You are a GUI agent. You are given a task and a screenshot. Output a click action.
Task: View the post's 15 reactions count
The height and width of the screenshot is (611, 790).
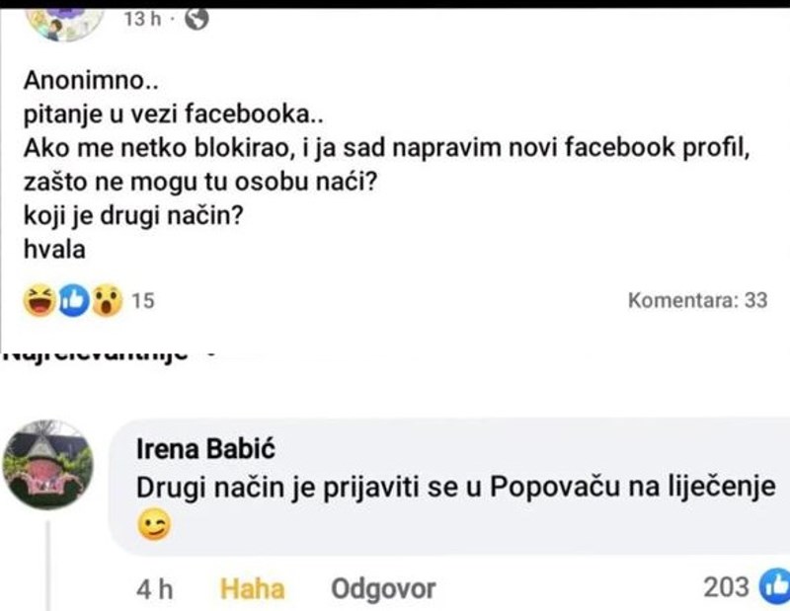[142, 300]
